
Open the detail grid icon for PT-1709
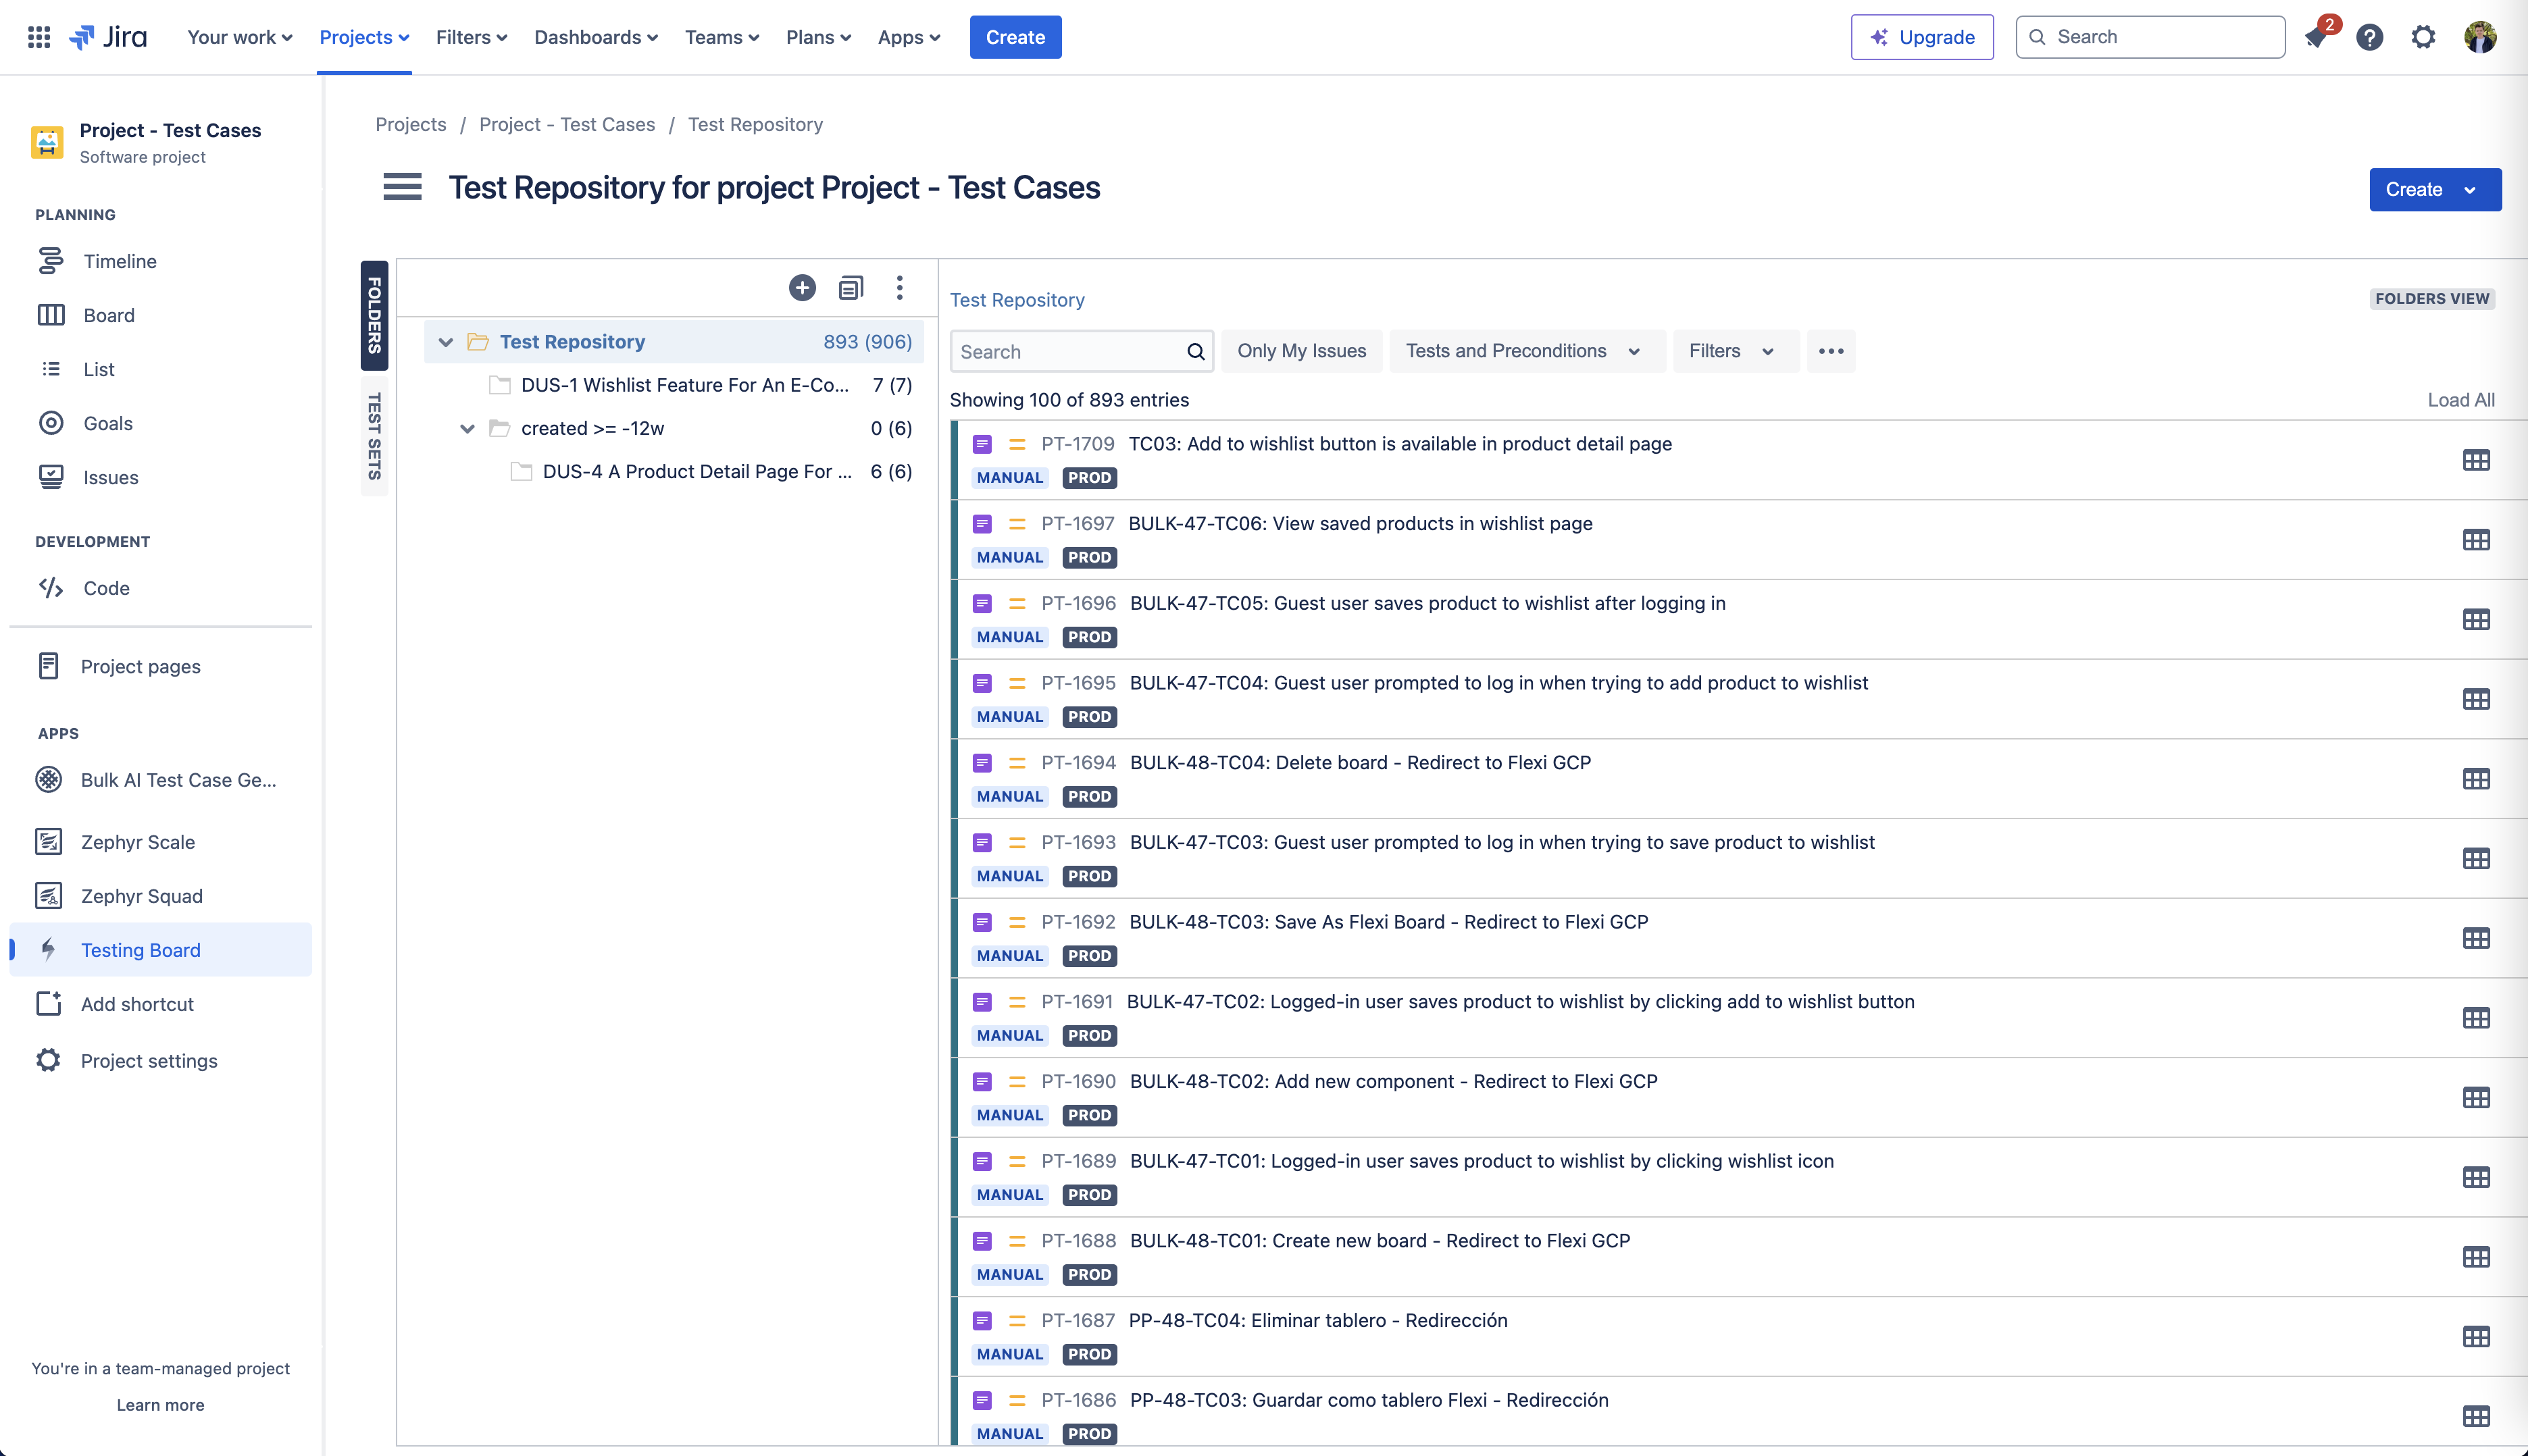tap(2477, 459)
